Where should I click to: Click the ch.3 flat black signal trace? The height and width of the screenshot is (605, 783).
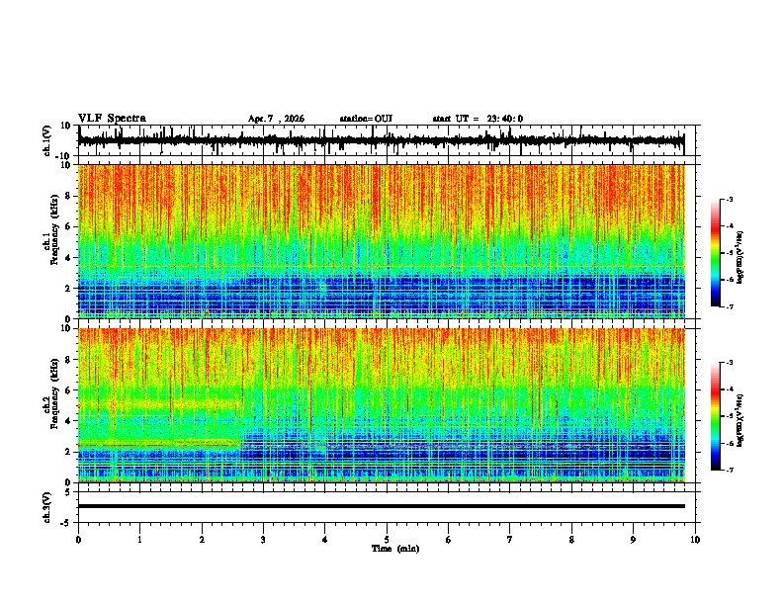click(x=381, y=506)
